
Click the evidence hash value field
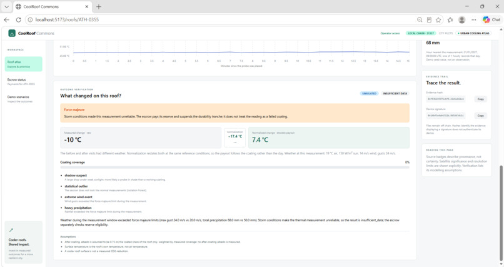[x=445, y=99]
